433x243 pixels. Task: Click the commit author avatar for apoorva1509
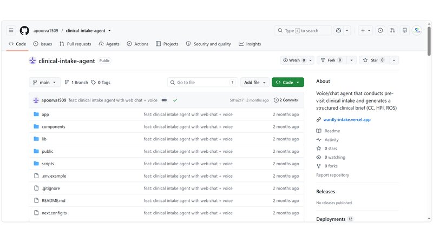(x=36, y=100)
